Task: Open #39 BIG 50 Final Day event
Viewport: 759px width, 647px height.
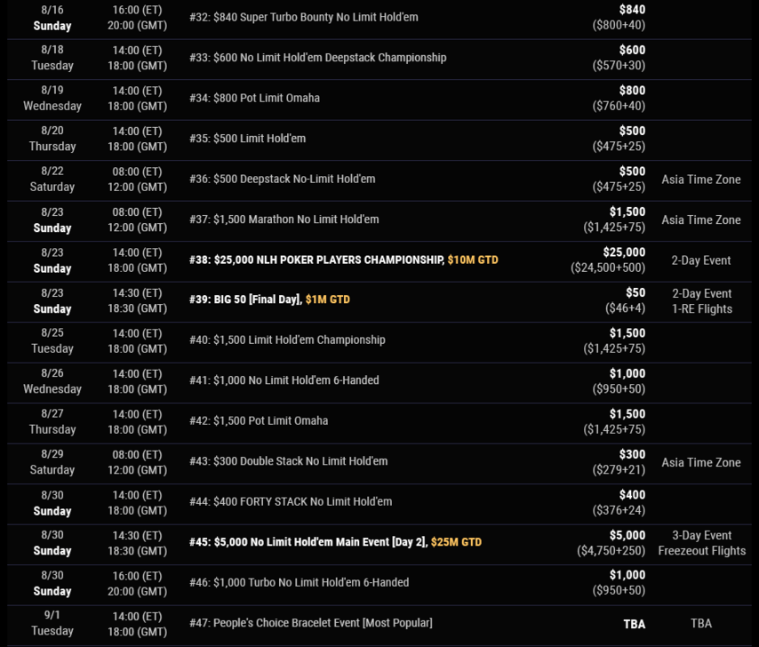Action: pos(244,300)
